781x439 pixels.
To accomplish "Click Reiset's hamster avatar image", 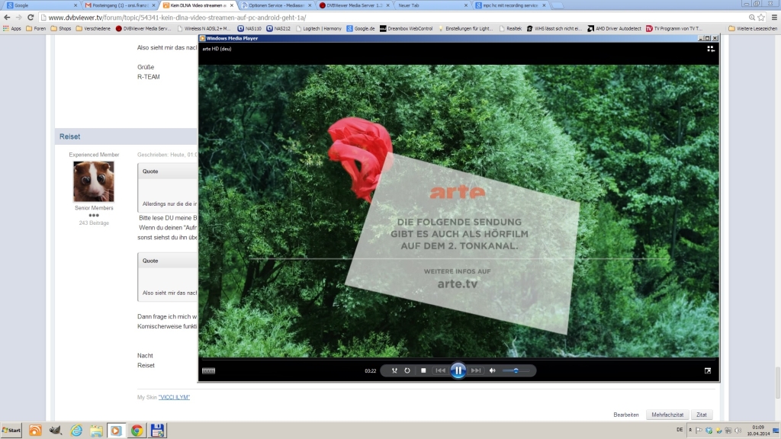I will [94, 181].
